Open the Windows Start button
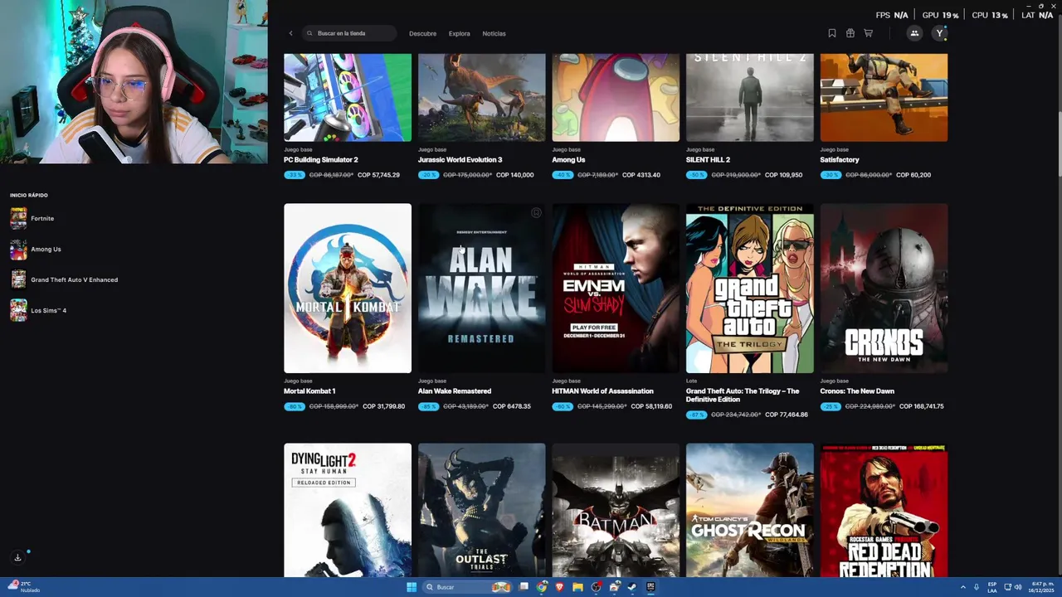1062x597 pixels. tap(412, 587)
